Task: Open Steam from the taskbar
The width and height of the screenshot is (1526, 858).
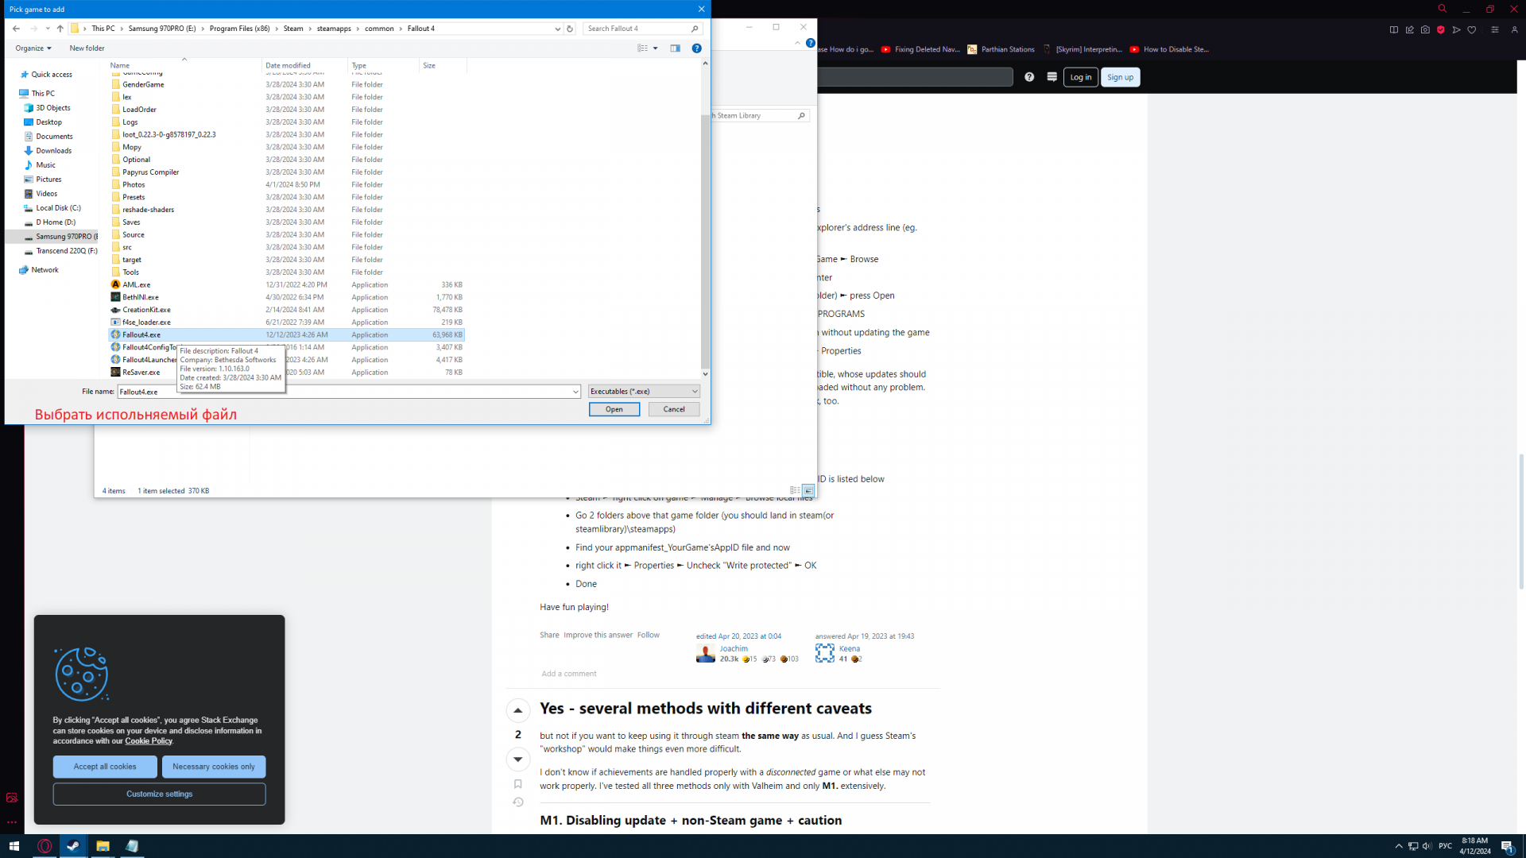Action: click(73, 846)
